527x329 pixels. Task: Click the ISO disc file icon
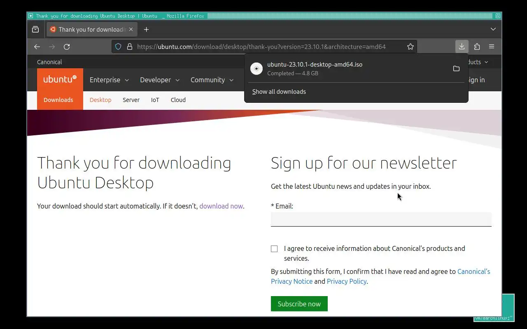click(257, 69)
